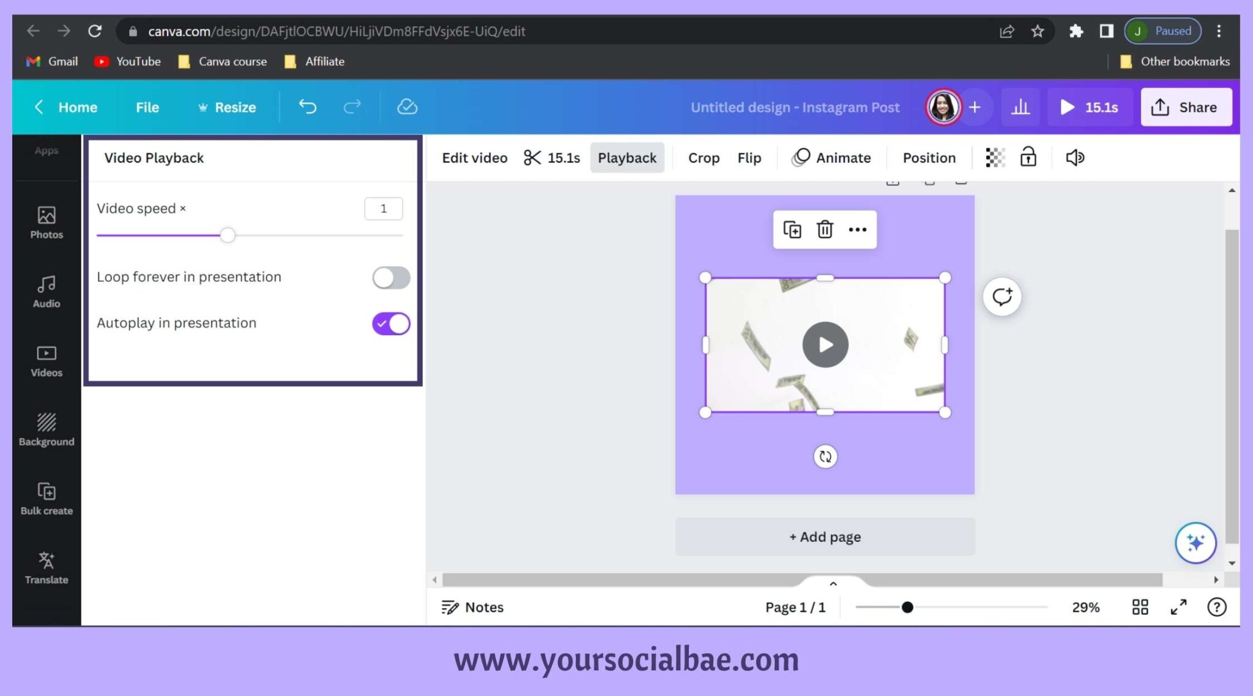1253x696 pixels.
Task: Open the Photos panel in sidebar
Action: (46, 223)
